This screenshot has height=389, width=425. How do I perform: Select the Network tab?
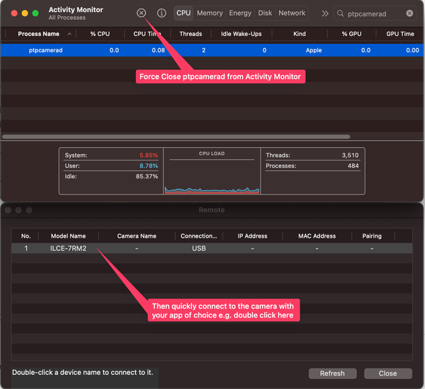pyautogui.click(x=292, y=13)
